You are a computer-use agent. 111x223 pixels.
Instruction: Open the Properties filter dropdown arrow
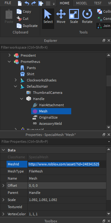coord(109,142)
